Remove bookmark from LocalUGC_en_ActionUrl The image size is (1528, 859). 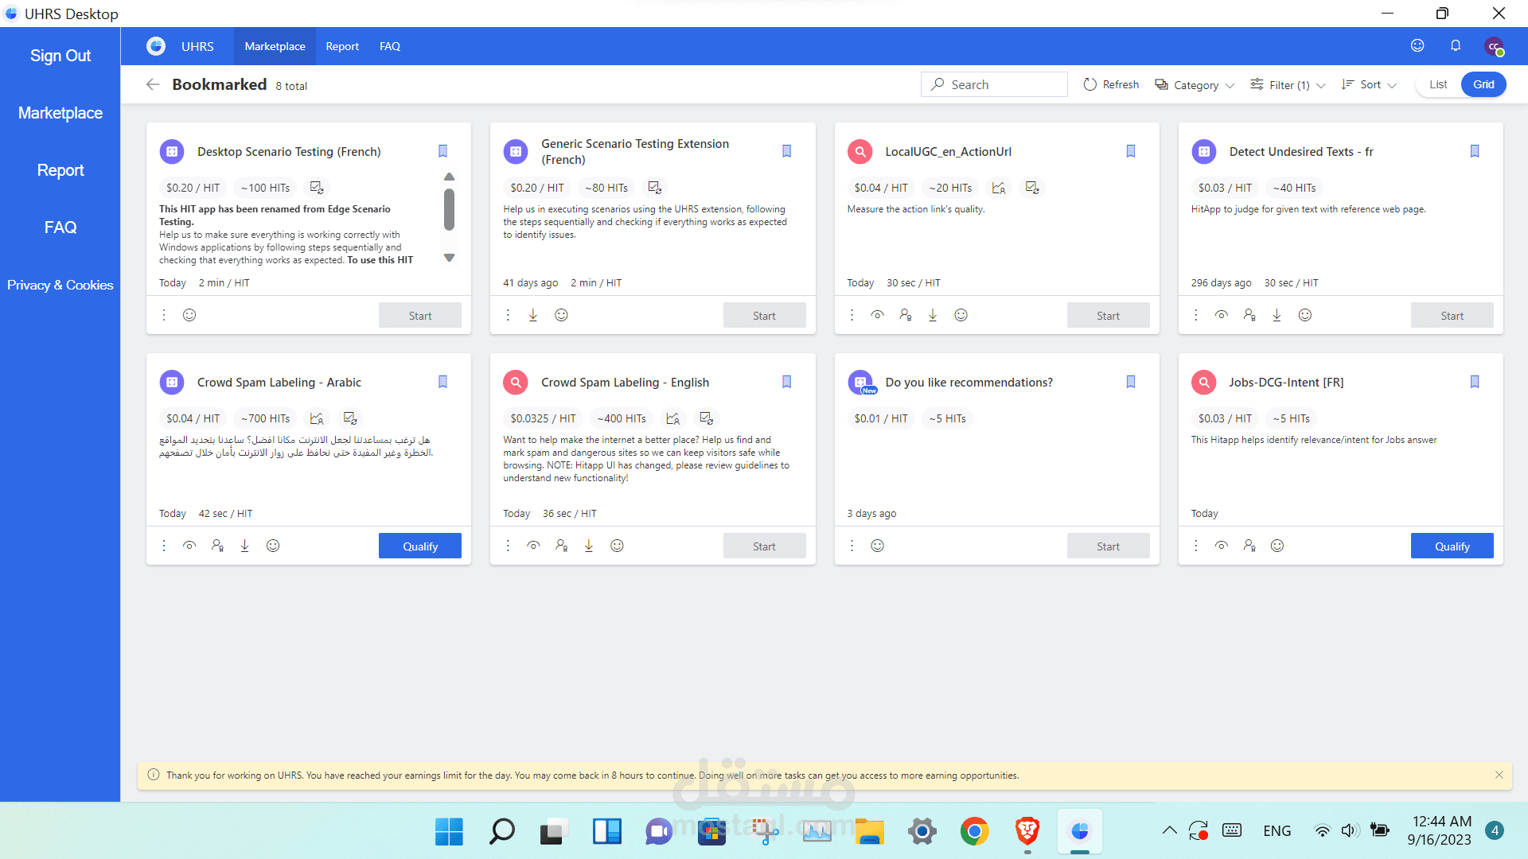point(1131,151)
